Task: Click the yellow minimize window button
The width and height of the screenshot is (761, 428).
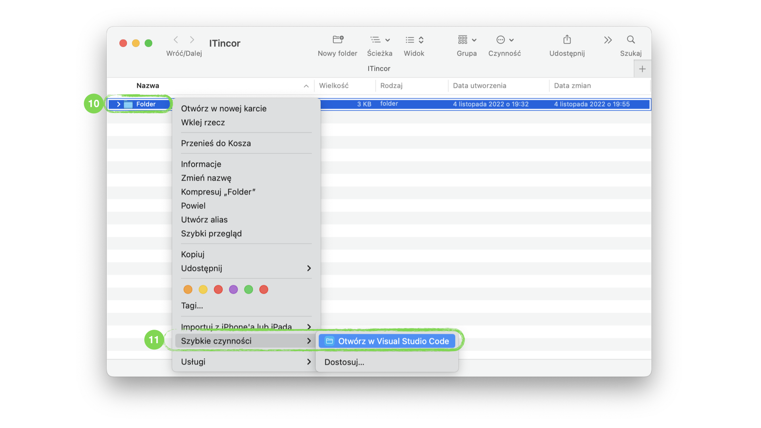Action: (x=136, y=43)
